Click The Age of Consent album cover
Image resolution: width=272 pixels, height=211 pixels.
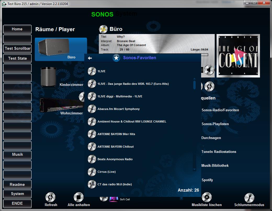click(238, 56)
